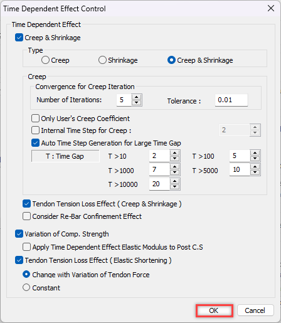Image resolution: width=281 pixels, height=323 pixels.
Task: Decrease T >5000 step value
Action: [x=255, y=172]
